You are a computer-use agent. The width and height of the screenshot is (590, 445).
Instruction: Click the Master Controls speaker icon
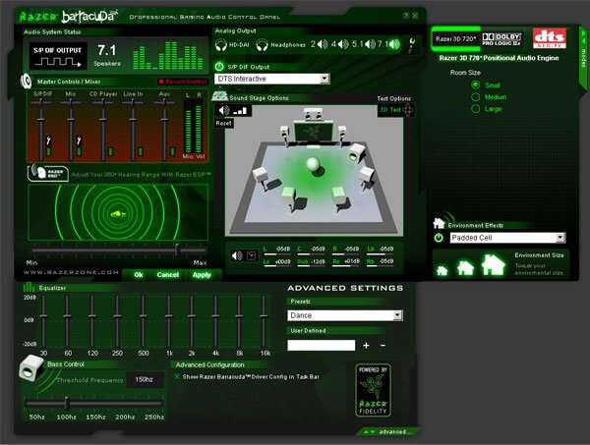coord(26,81)
